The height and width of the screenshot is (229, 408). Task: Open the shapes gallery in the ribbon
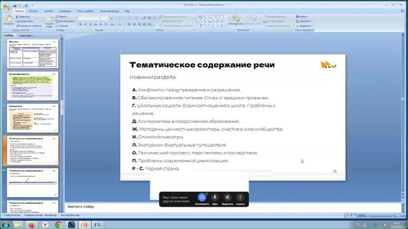[212, 21]
